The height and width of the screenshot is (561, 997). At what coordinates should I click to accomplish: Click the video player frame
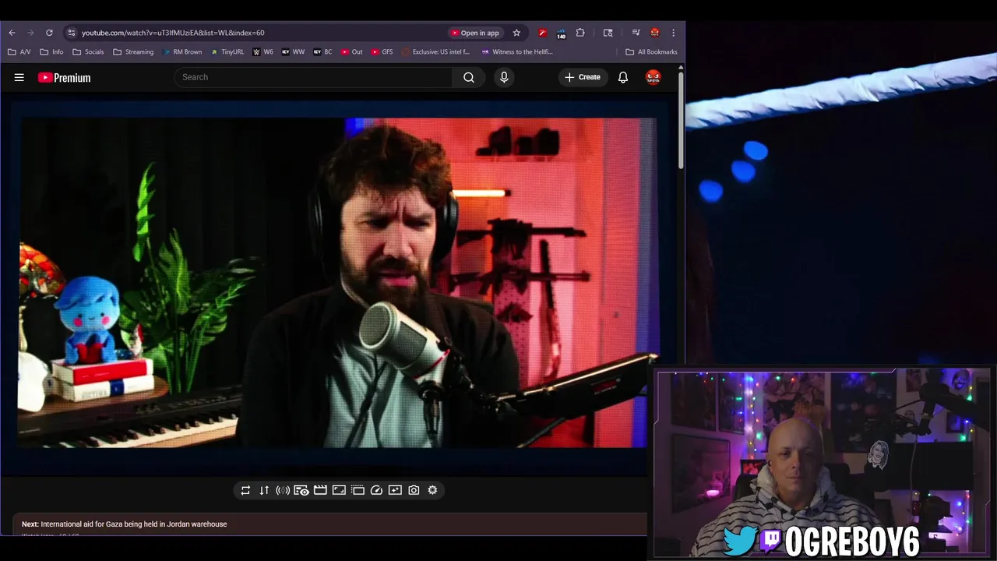click(337, 283)
